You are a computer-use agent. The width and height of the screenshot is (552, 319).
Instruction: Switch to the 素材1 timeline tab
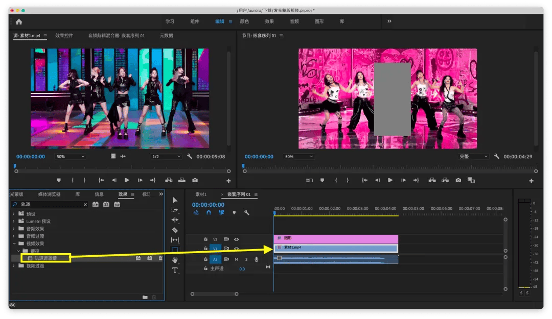pos(201,194)
